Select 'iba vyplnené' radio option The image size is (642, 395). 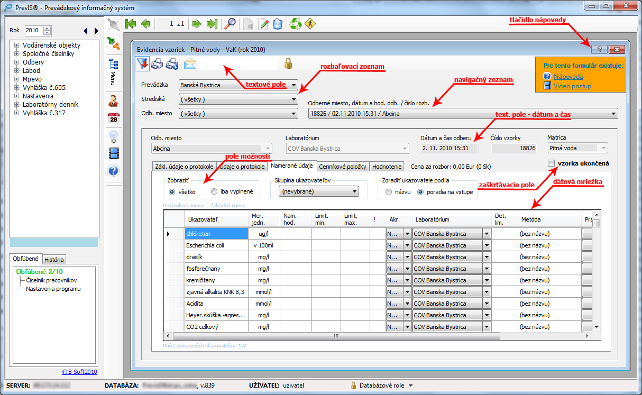tap(214, 191)
